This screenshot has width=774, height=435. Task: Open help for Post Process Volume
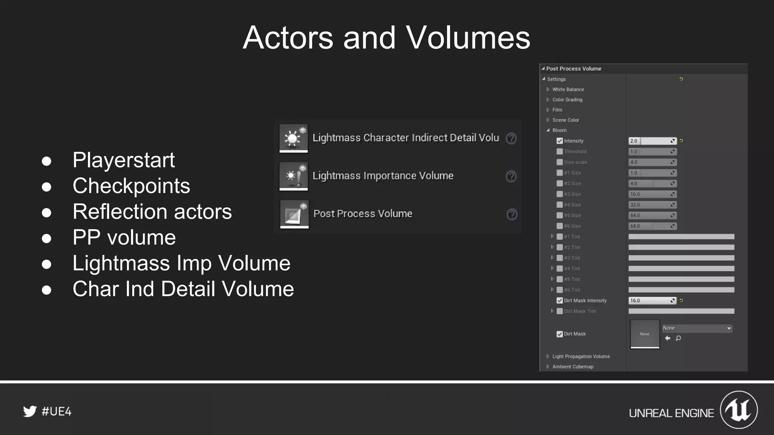512,214
